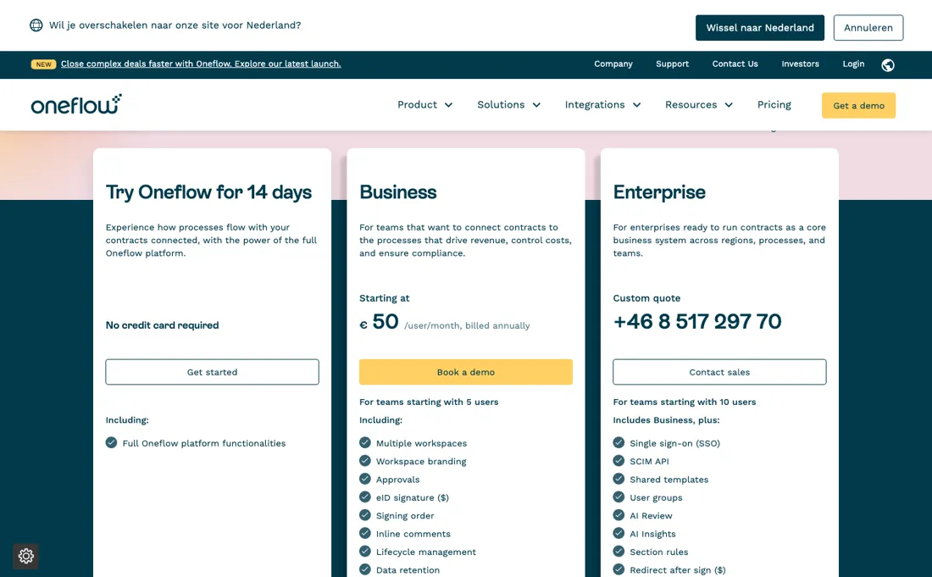Click the Oneflow logo
Screen dimensions: 932x577
[x=76, y=104]
